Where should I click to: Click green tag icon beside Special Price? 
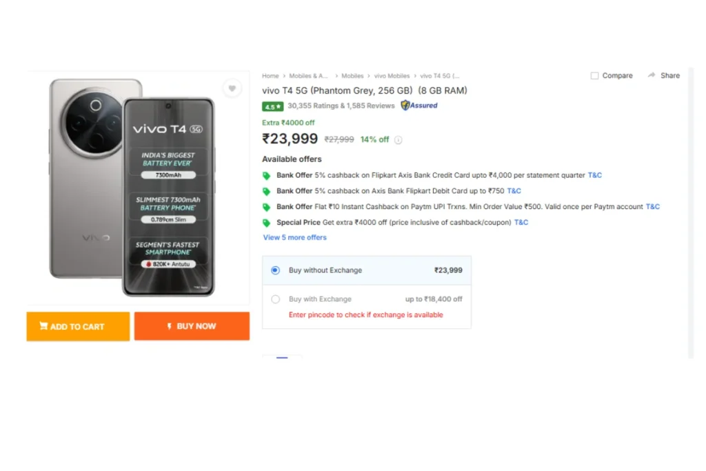(267, 223)
